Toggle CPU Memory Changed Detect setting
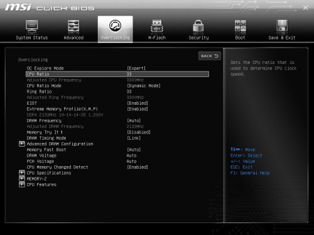 138,167
